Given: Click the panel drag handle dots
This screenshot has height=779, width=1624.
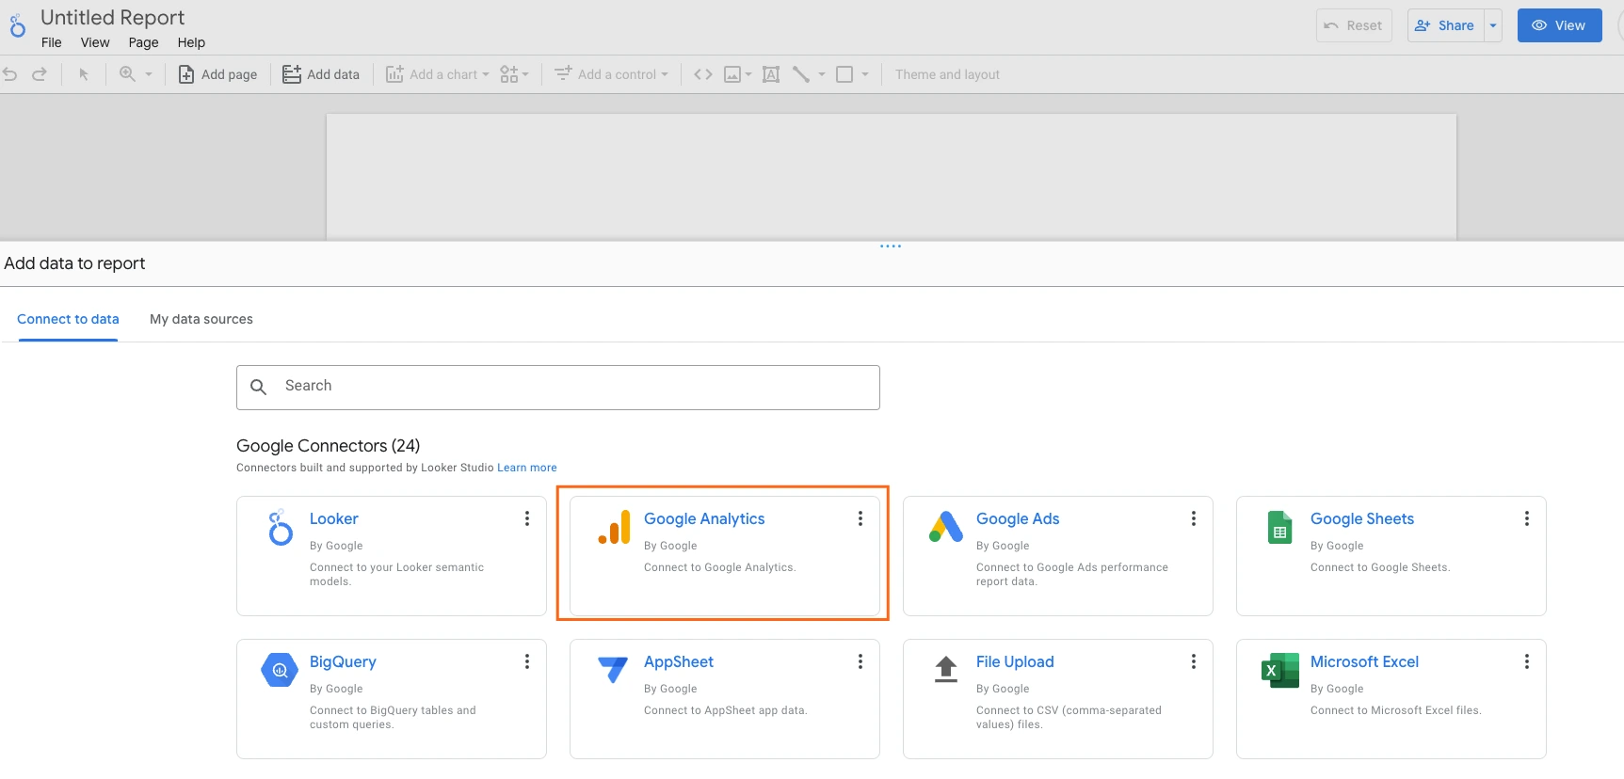Looking at the screenshot, I should [x=891, y=246].
